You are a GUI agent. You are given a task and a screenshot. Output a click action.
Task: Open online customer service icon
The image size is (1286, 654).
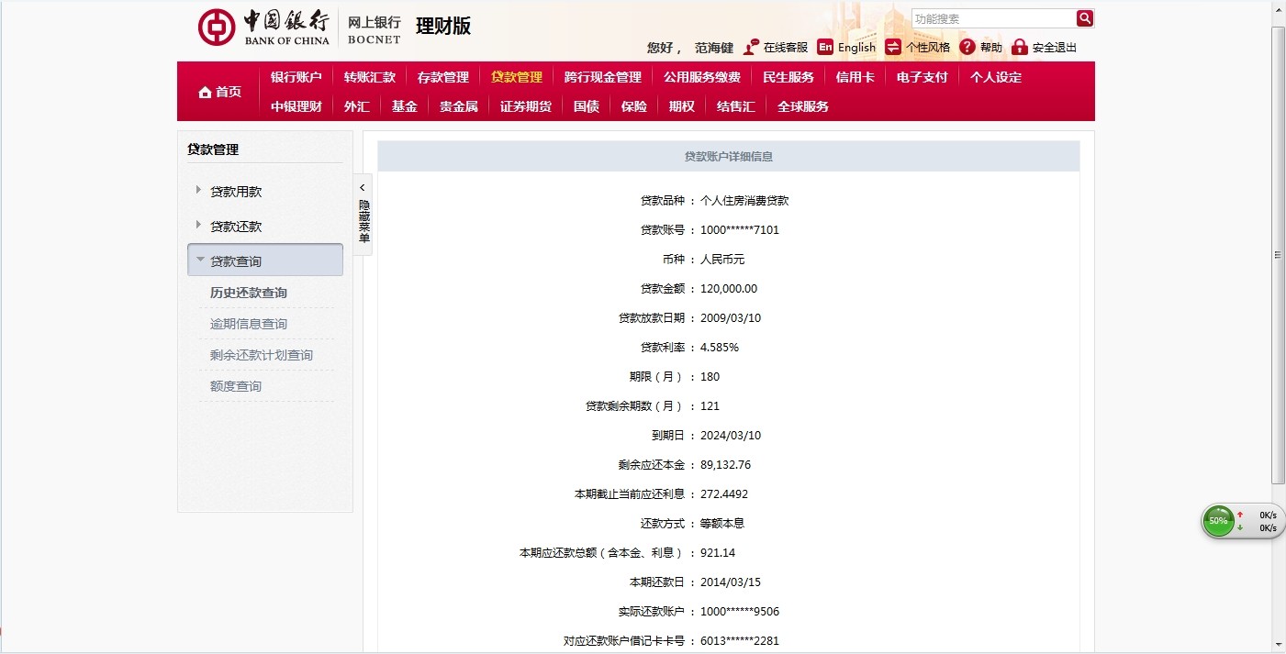752,47
